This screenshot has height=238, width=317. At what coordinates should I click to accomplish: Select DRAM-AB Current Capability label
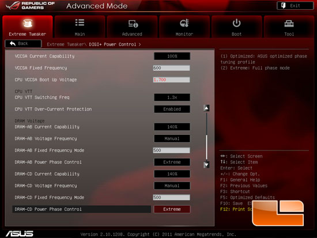[x=47, y=127]
